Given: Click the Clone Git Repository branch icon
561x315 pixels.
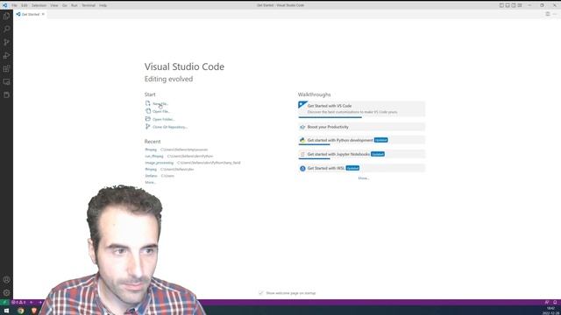Looking at the screenshot, I should [148, 127].
